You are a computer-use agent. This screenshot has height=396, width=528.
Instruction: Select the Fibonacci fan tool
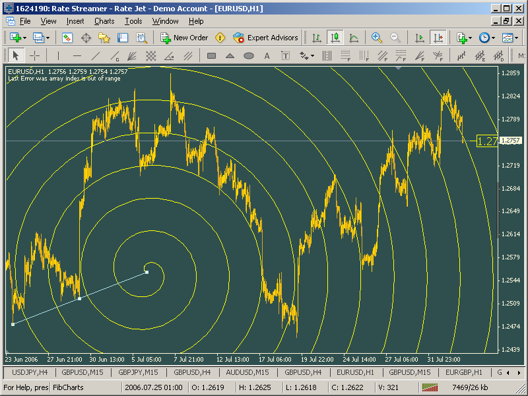[420, 55]
